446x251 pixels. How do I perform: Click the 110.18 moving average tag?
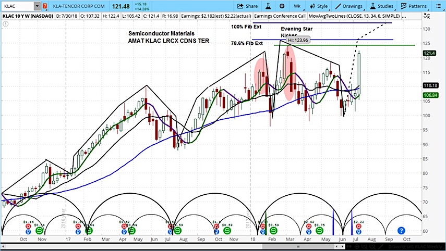pos(430,85)
